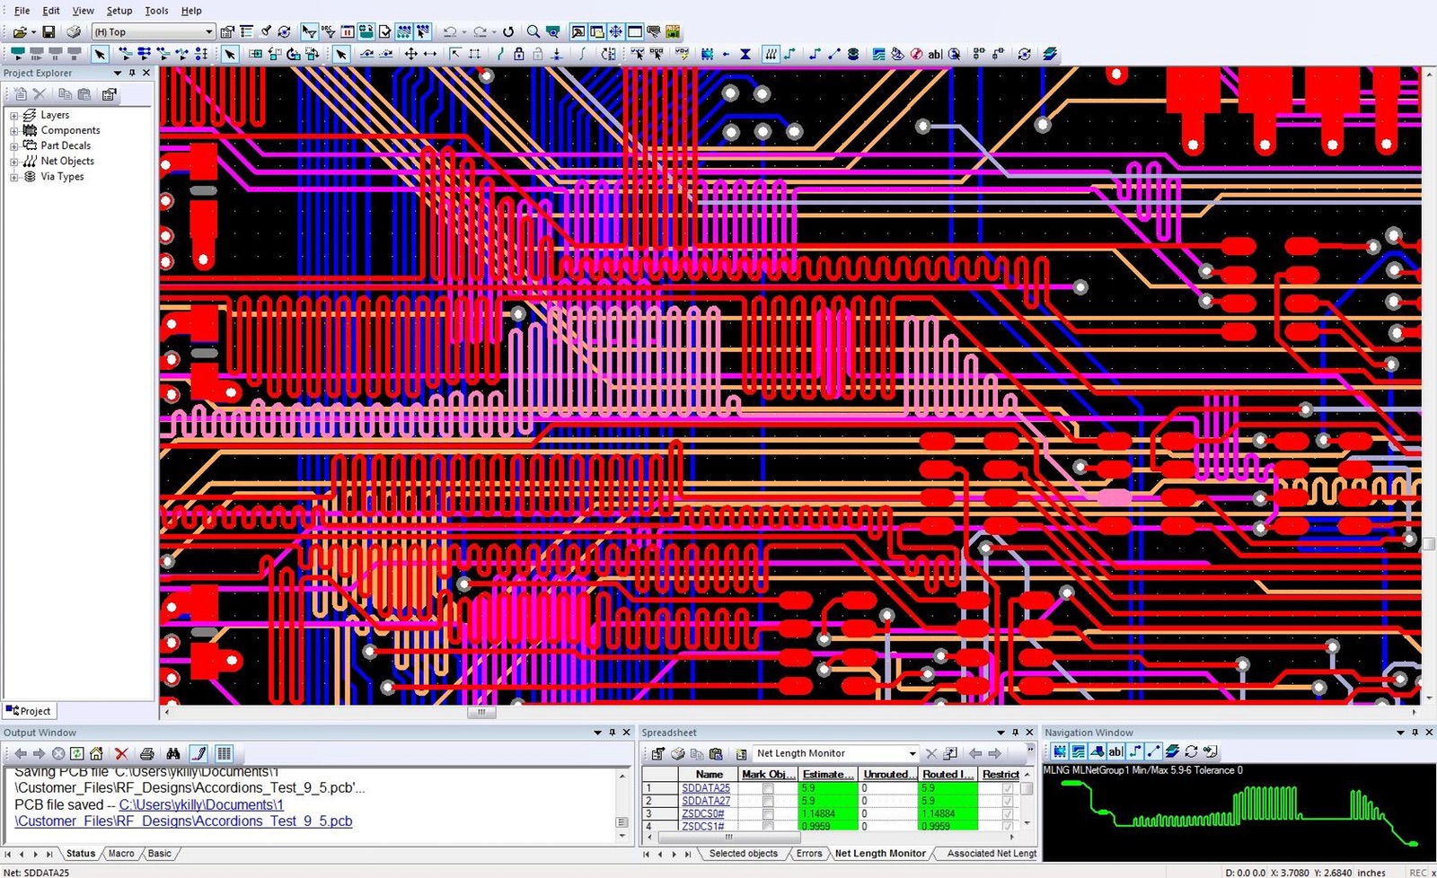Screen dimensions: 1437x878
Task: Open the File menu
Action: point(22,11)
